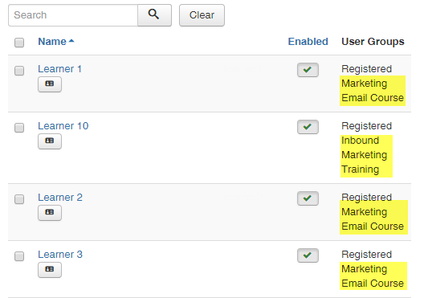424x298 pixels.
Task: Click the User Groups column header
Action: click(373, 42)
